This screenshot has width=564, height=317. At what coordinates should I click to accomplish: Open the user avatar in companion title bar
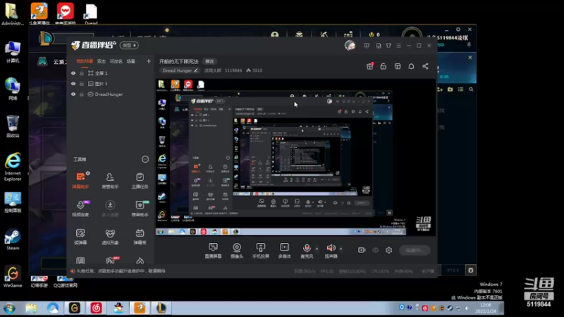coord(350,45)
